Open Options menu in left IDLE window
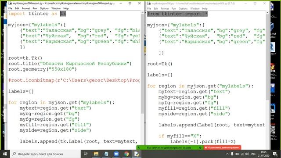 pyautogui.click(x=44, y=8)
